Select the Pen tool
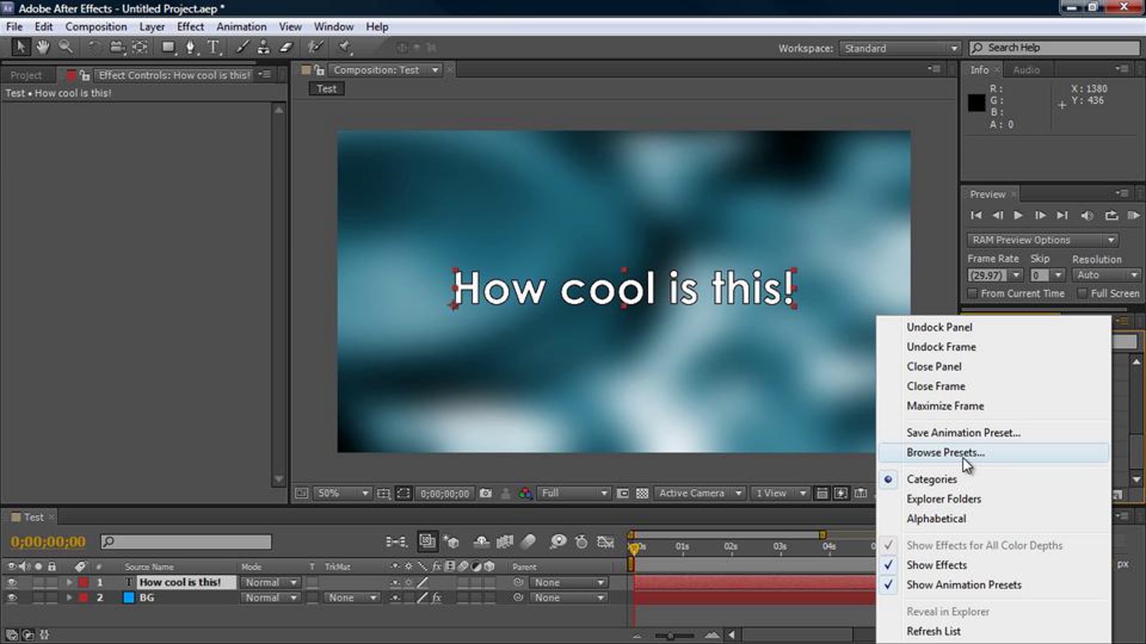1146x644 pixels. coord(191,47)
